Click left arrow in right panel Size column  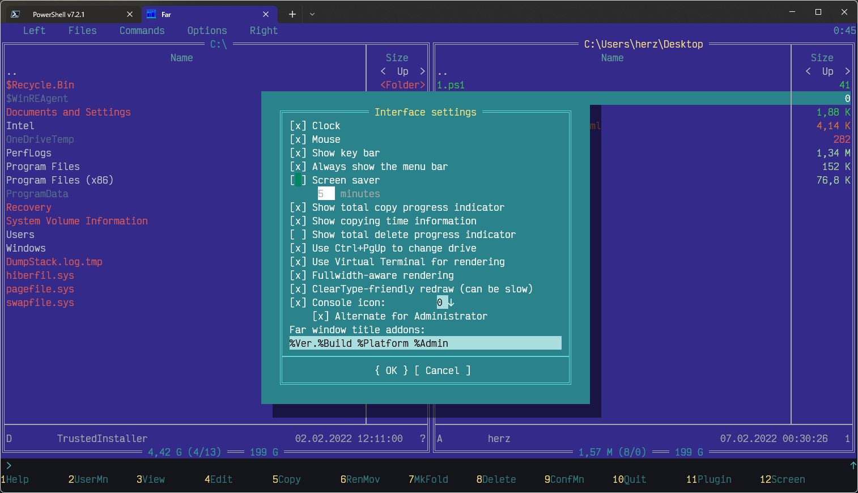pyautogui.click(x=808, y=71)
